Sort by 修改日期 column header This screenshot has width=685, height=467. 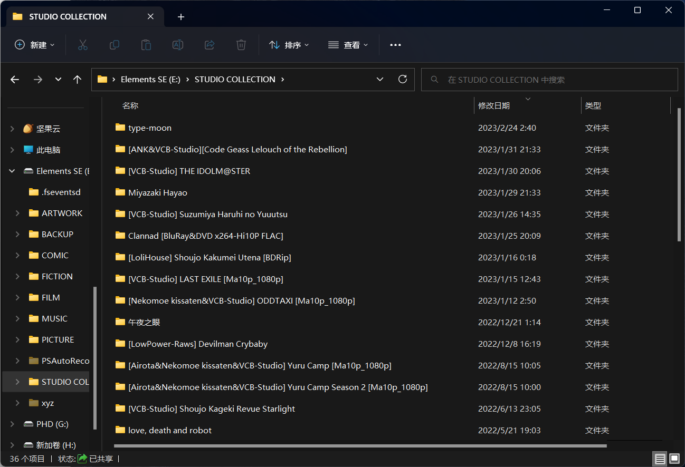(494, 105)
